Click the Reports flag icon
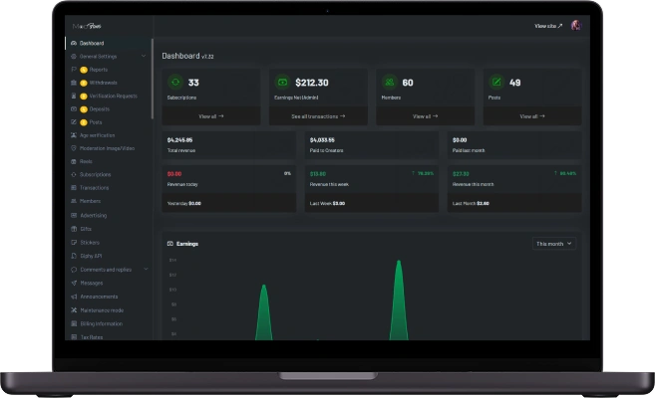Image resolution: width=655 pixels, height=399 pixels. click(74, 70)
